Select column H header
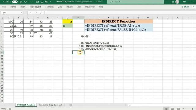The height and width of the screenshot is (110, 196). (x=78, y=18)
